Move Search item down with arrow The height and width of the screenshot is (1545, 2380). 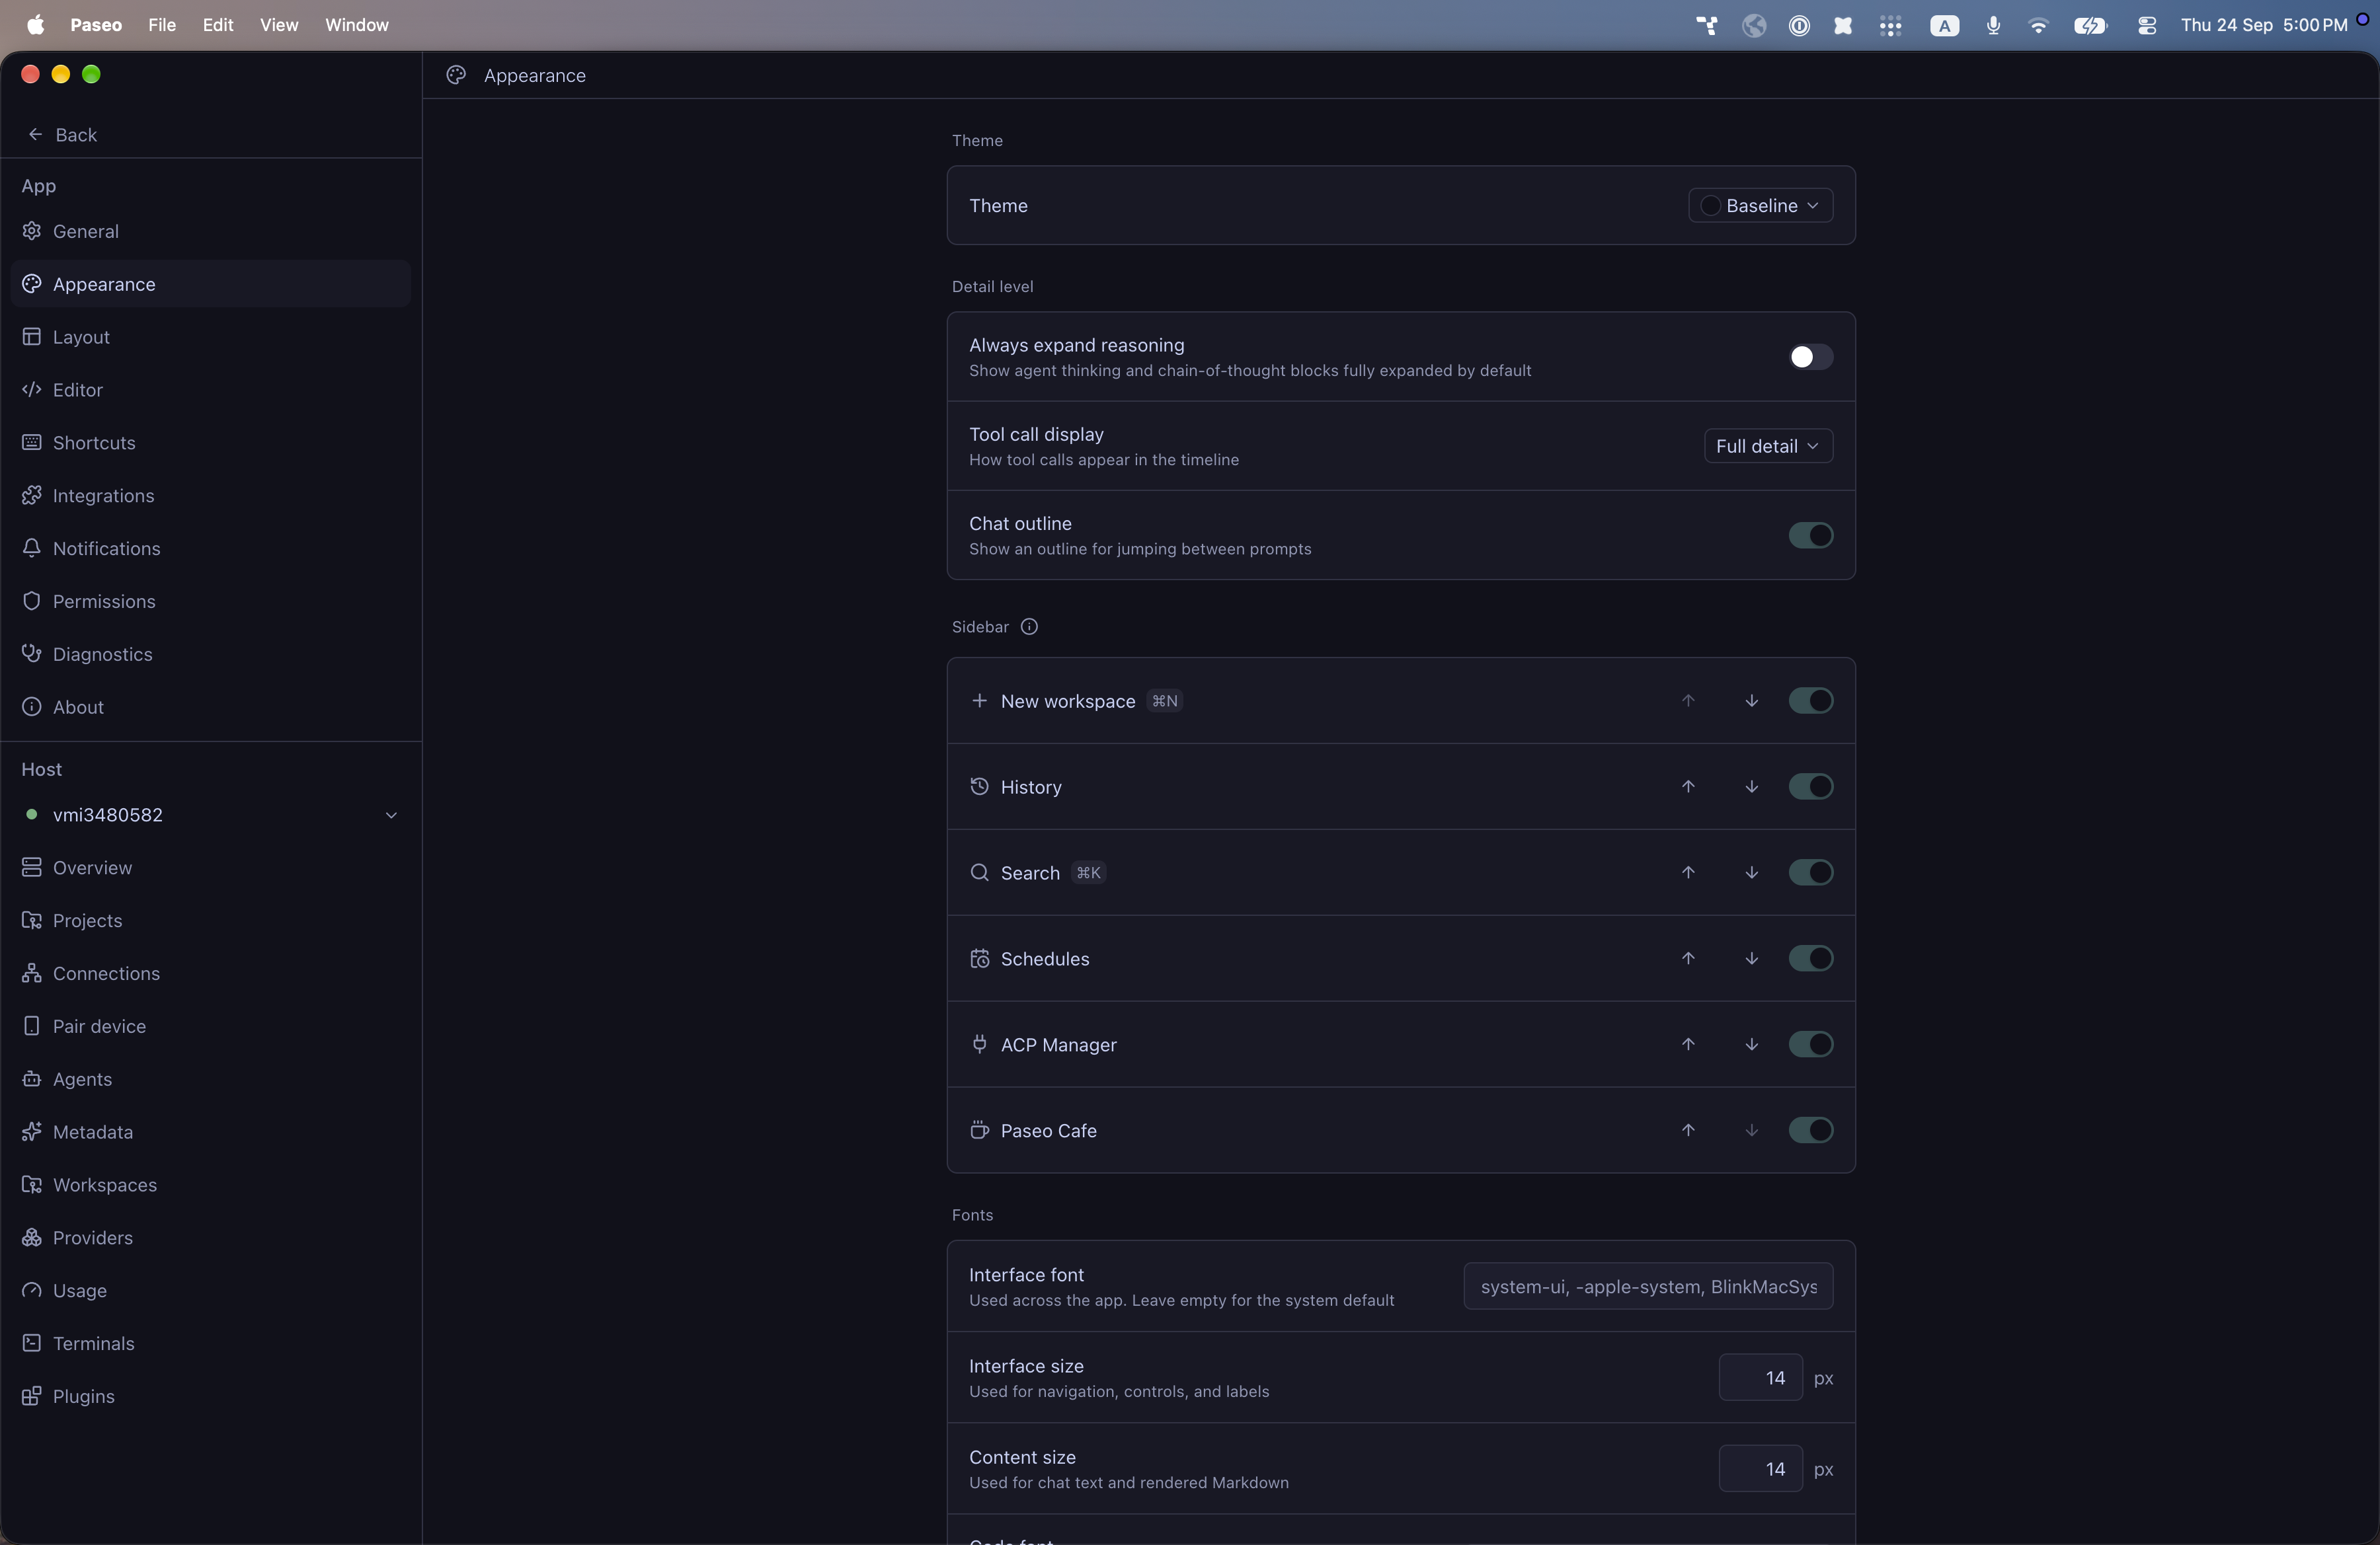(1751, 872)
